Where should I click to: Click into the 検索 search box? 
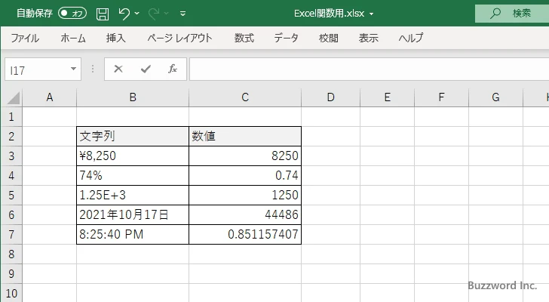coord(512,14)
